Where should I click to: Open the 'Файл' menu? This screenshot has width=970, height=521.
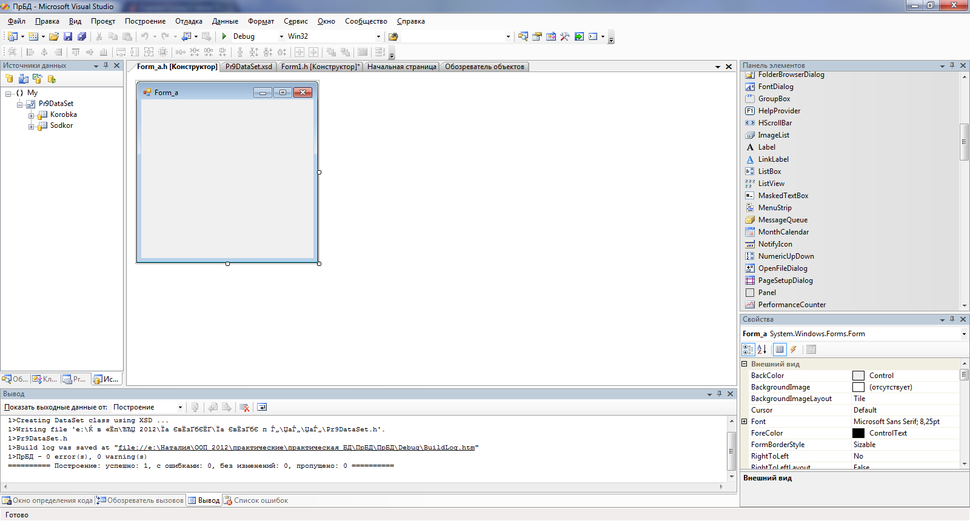(x=16, y=21)
